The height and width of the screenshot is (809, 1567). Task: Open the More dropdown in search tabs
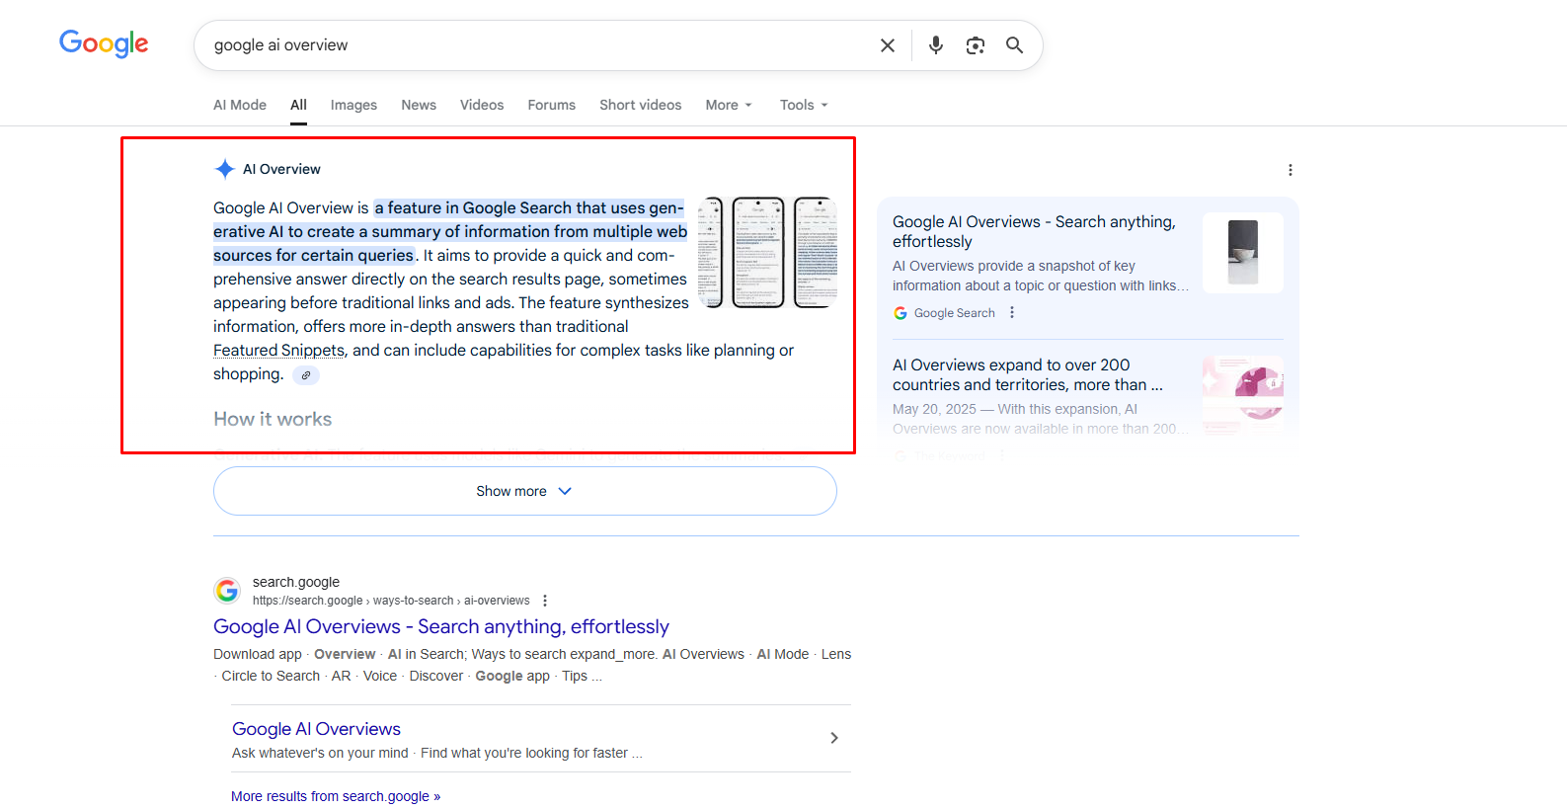pos(729,105)
